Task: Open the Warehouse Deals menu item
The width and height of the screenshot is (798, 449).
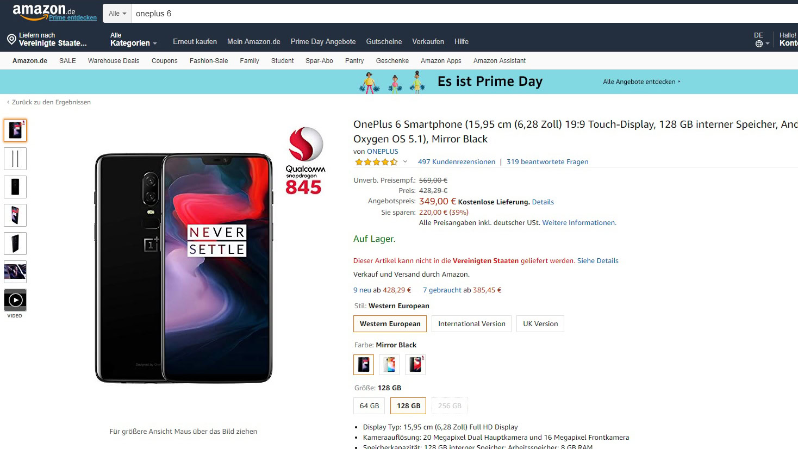Action: coord(114,61)
